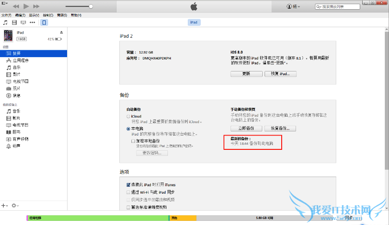Select iCloud automatic backup radio
Screen dimensions: 389x225
click(x=128, y=117)
